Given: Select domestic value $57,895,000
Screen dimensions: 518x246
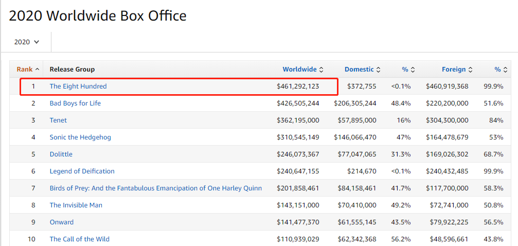Looking at the screenshot, I should pos(357,120).
